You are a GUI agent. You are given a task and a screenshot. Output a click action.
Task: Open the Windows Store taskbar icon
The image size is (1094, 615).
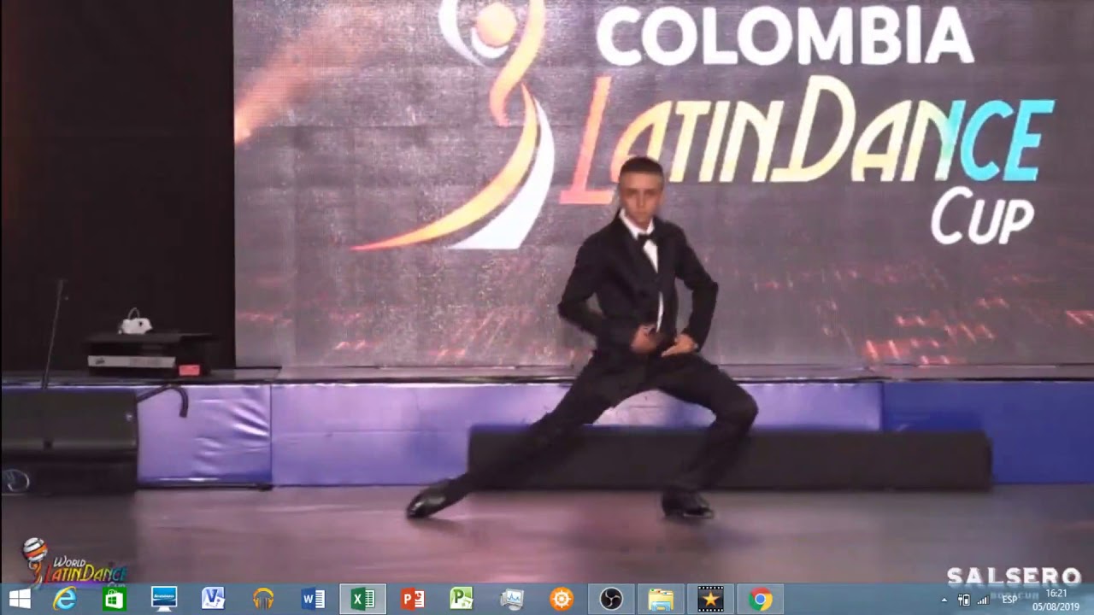[x=114, y=599]
